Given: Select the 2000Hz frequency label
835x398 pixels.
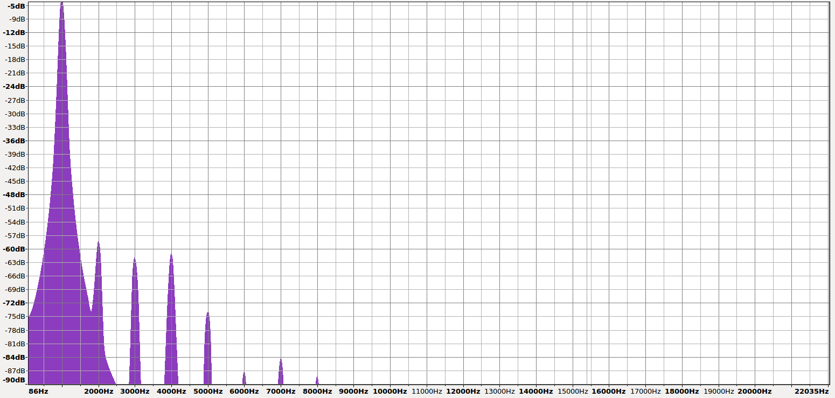Looking at the screenshot, I should 99,391.
